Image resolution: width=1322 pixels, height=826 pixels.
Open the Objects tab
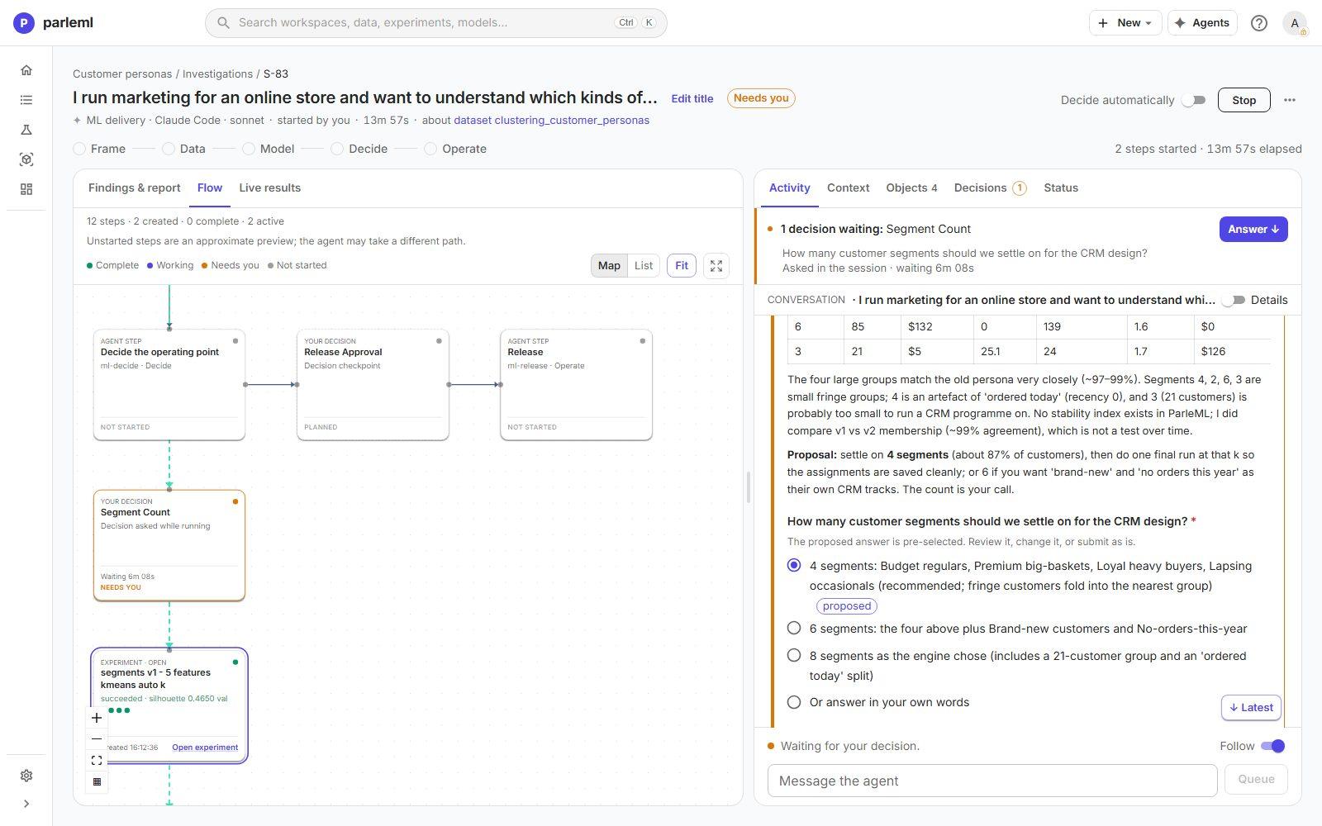coord(911,188)
